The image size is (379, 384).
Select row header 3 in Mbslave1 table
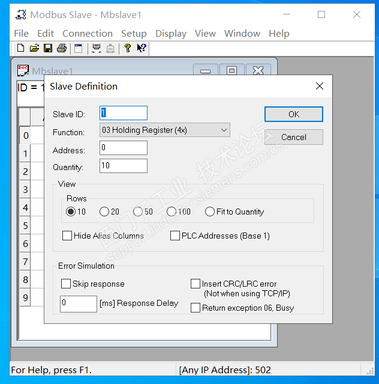25,189
